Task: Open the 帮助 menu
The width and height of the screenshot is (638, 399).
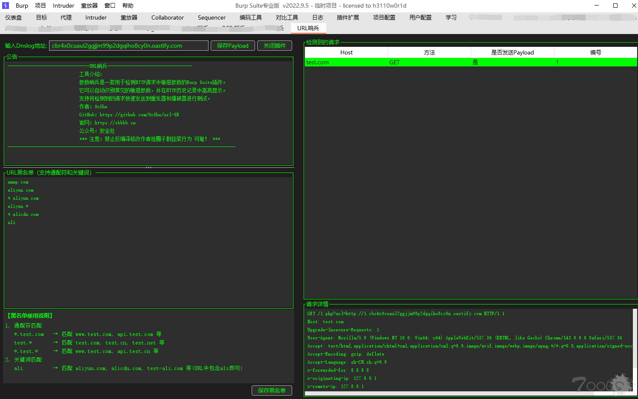Action: pos(128,6)
